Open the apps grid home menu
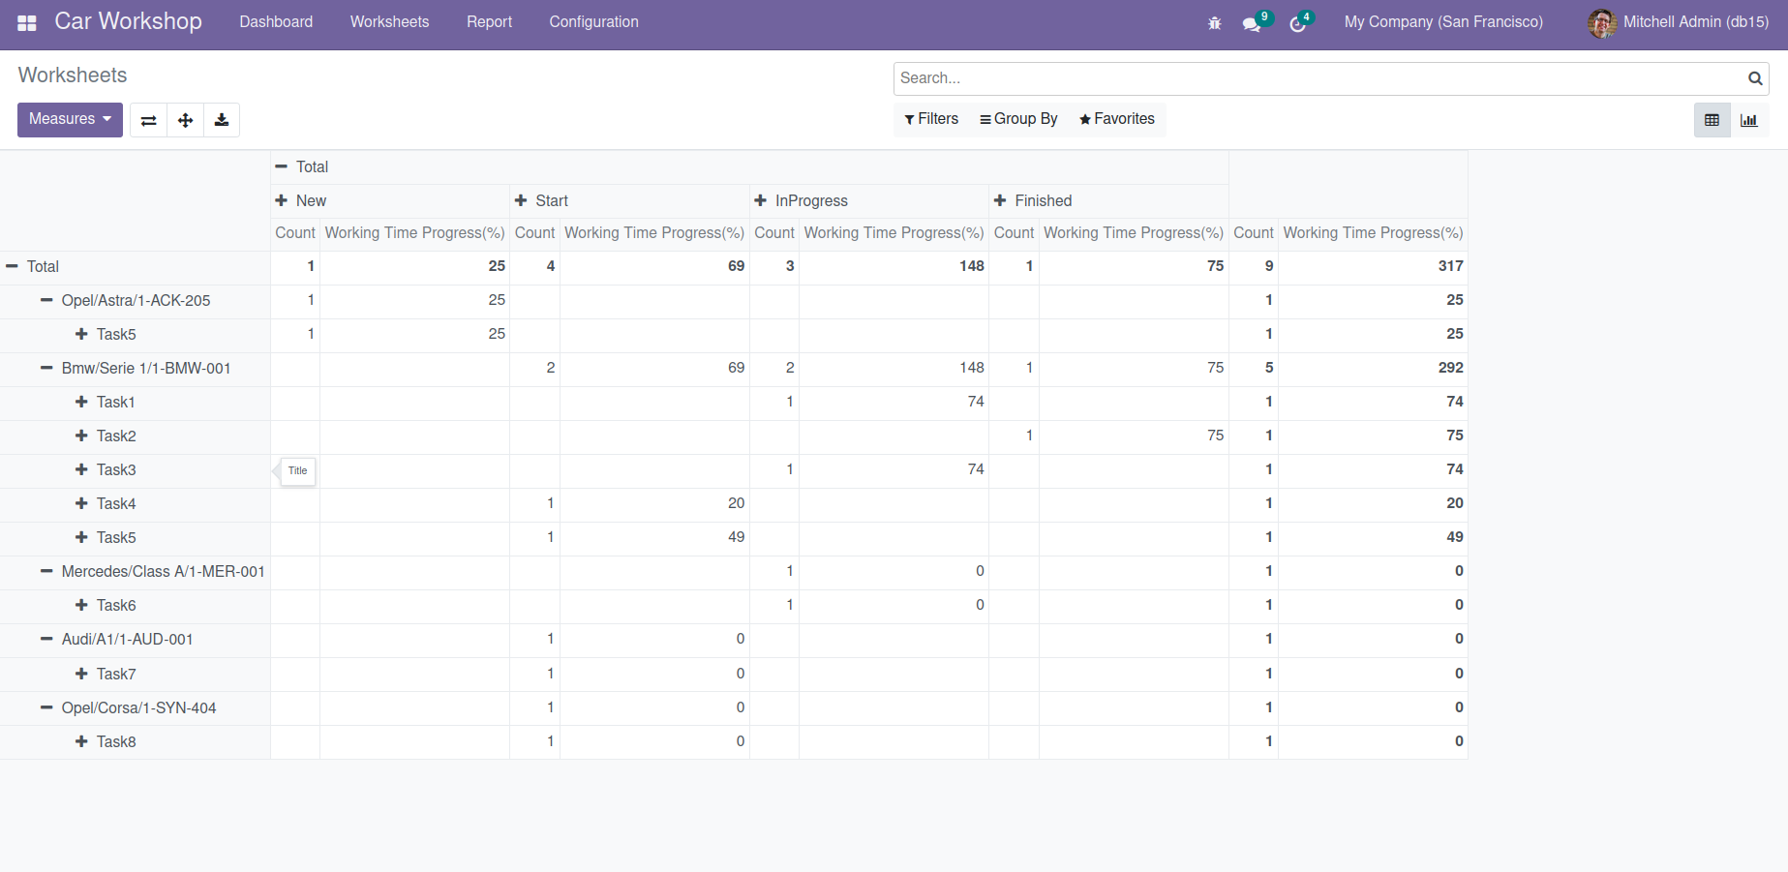 point(27,22)
